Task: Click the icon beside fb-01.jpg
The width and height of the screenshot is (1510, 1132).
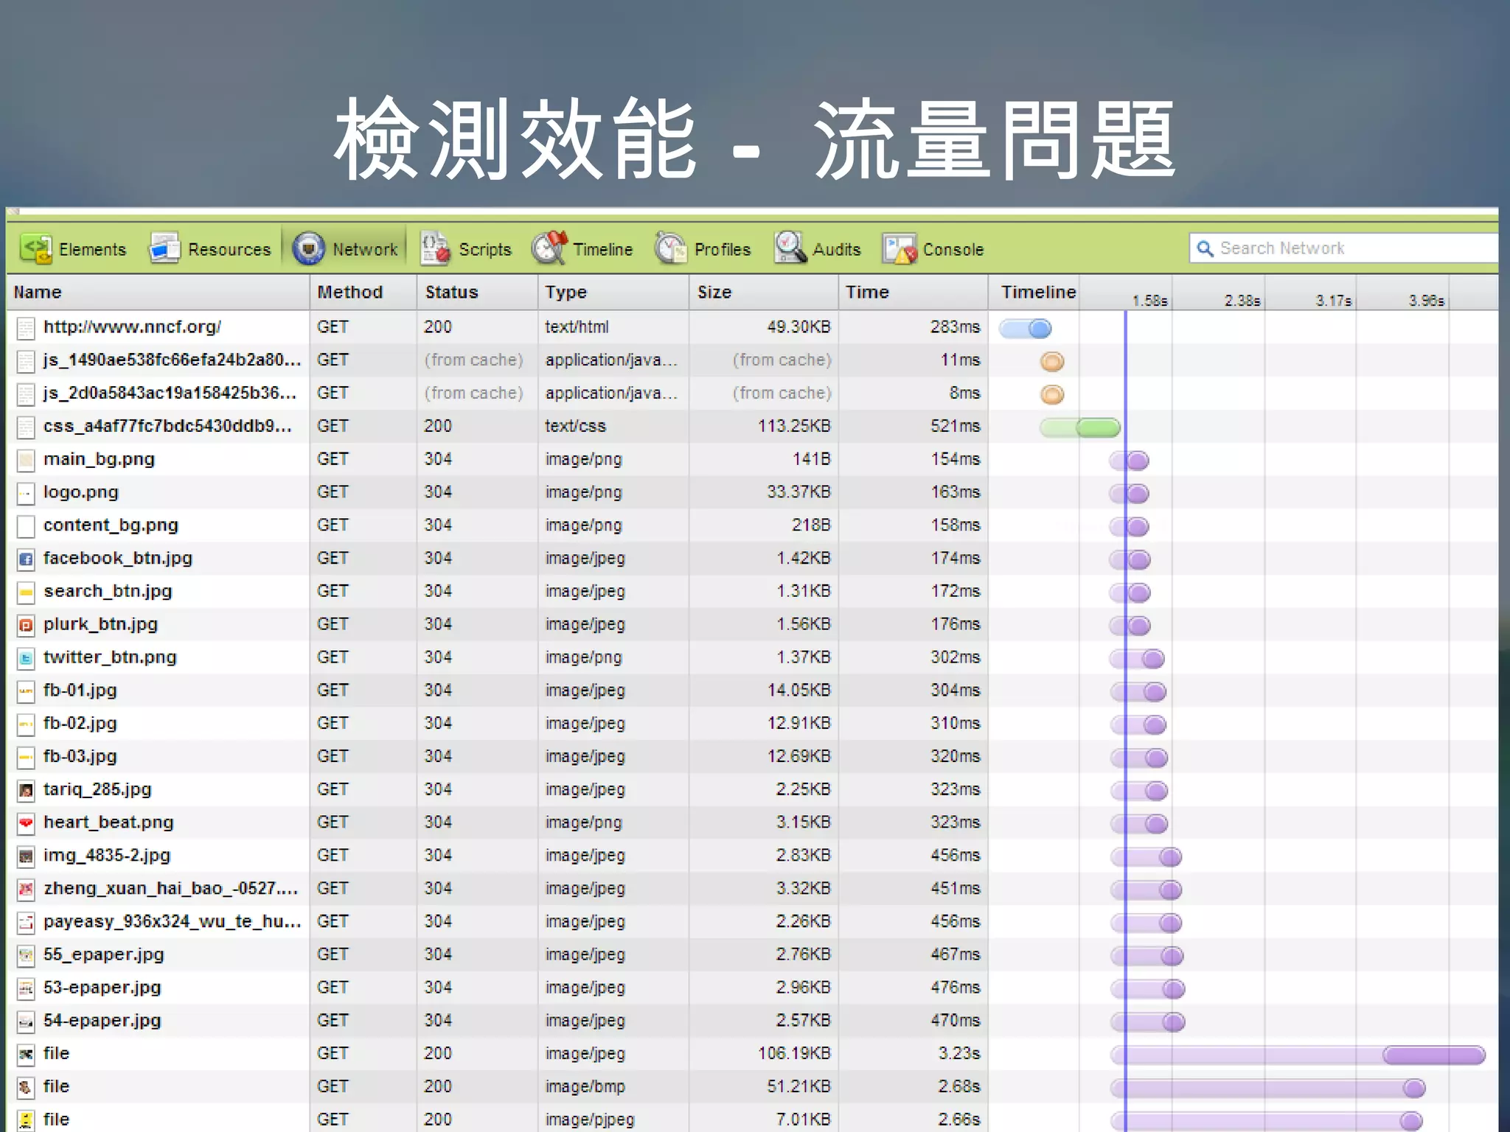Action: [x=26, y=692]
